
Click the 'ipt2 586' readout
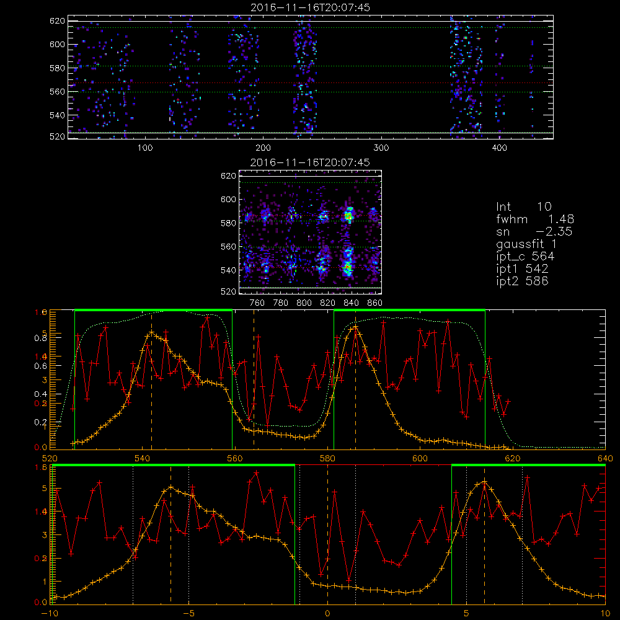click(522, 281)
